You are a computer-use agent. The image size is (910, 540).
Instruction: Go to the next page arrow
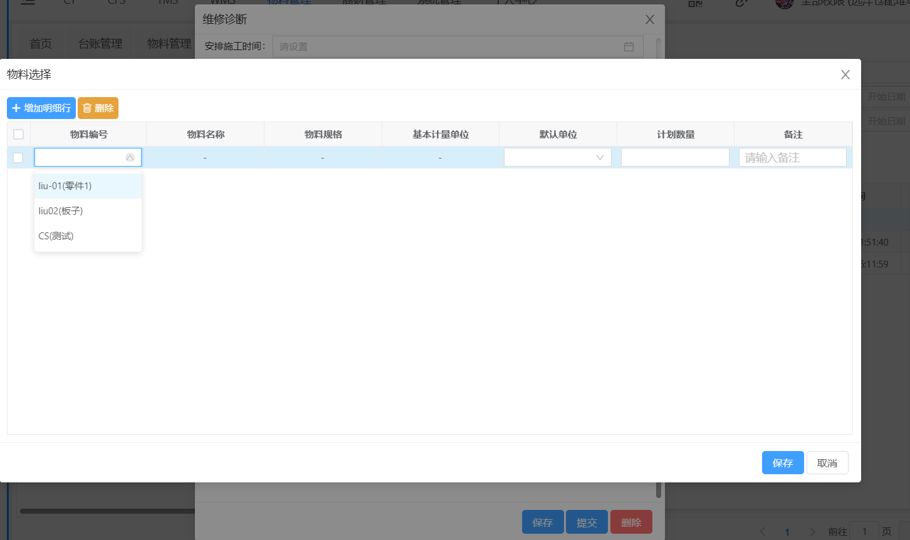tap(812, 532)
